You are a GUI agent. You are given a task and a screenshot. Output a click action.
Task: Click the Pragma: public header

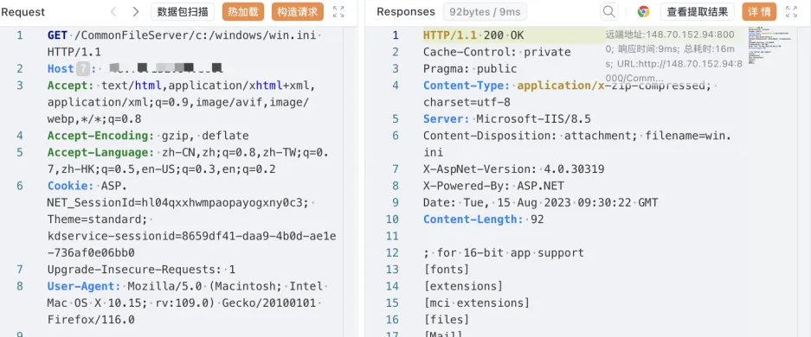click(x=470, y=68)
